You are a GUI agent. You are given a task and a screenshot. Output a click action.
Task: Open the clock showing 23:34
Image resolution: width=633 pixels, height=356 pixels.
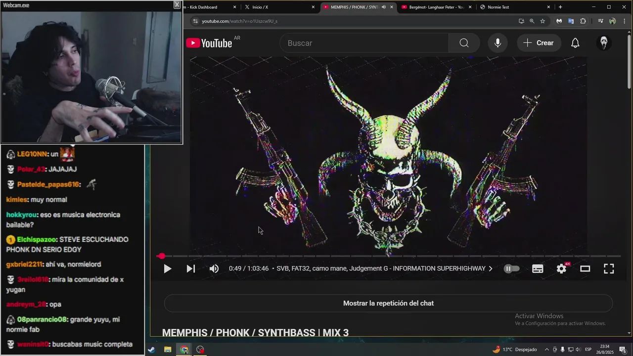[x=605, y=350]
